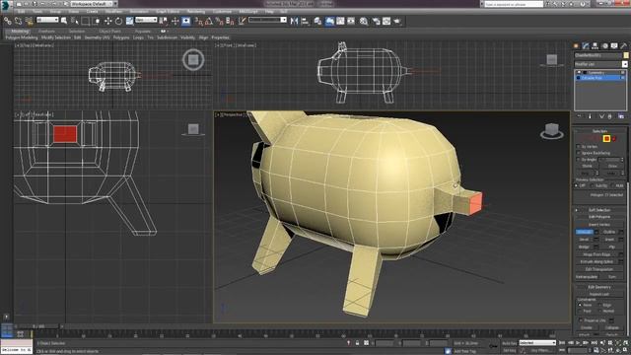Switch to the Motion command panel tab
631x355 pixels.
[x=604, y=46]
